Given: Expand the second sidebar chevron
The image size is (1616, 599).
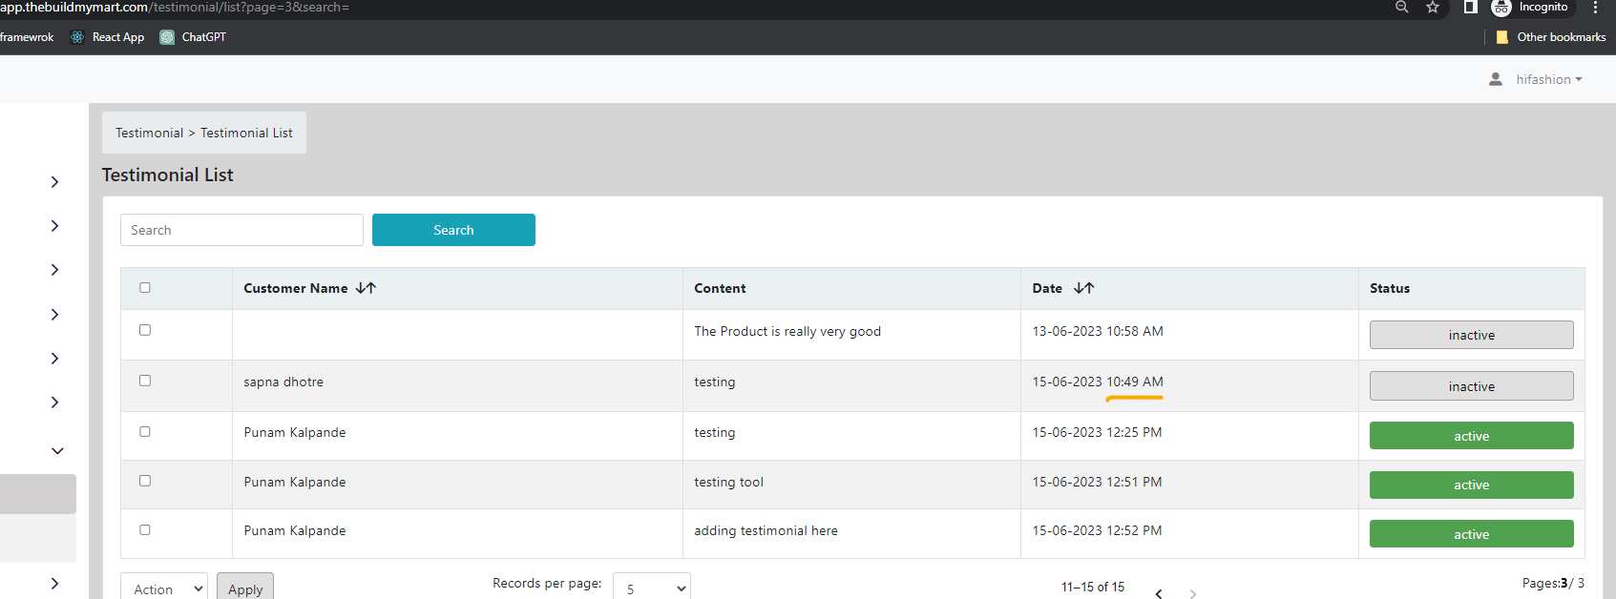Looking at the screenshot, I should click(54, 226).
